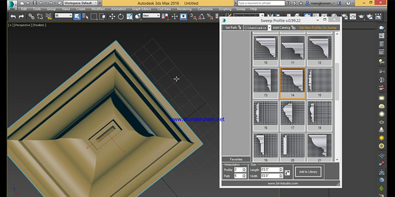Undo last action using main toolbar arrow

[13, 17]
